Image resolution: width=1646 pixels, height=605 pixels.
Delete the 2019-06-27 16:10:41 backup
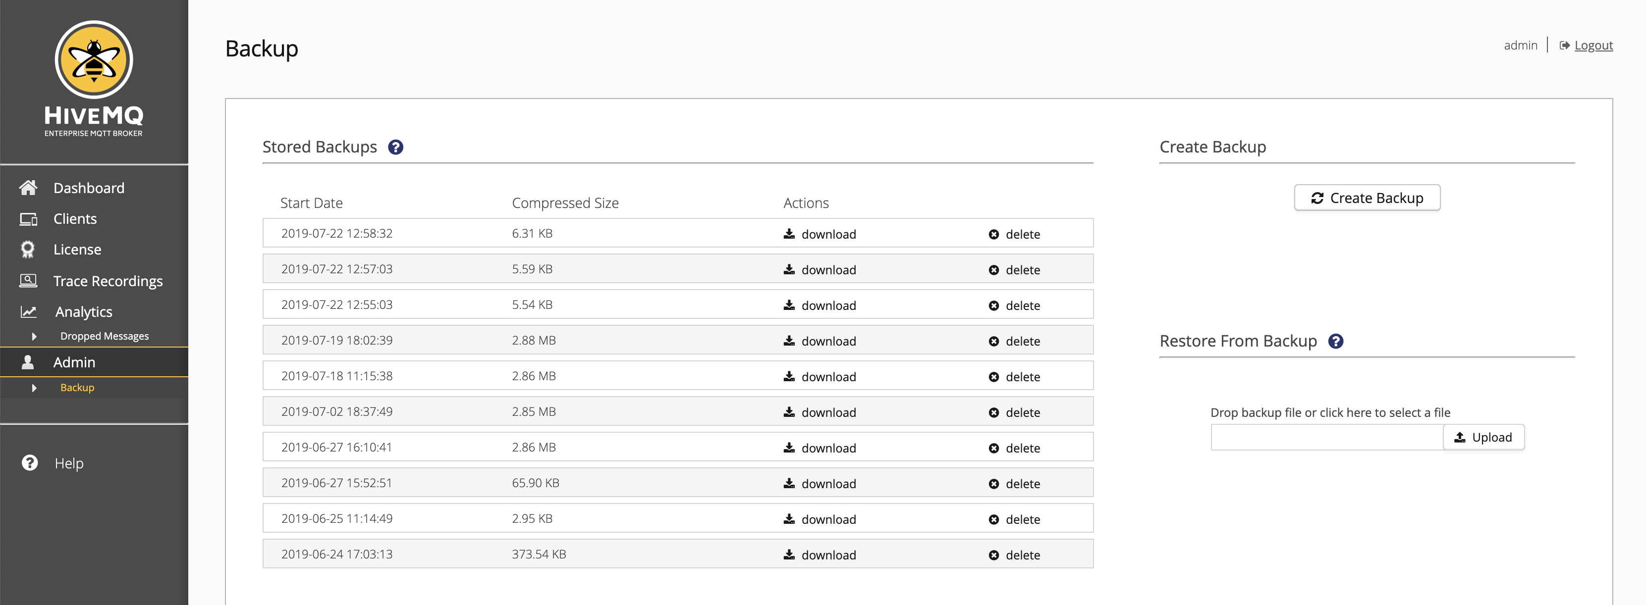coord(1014,449)
